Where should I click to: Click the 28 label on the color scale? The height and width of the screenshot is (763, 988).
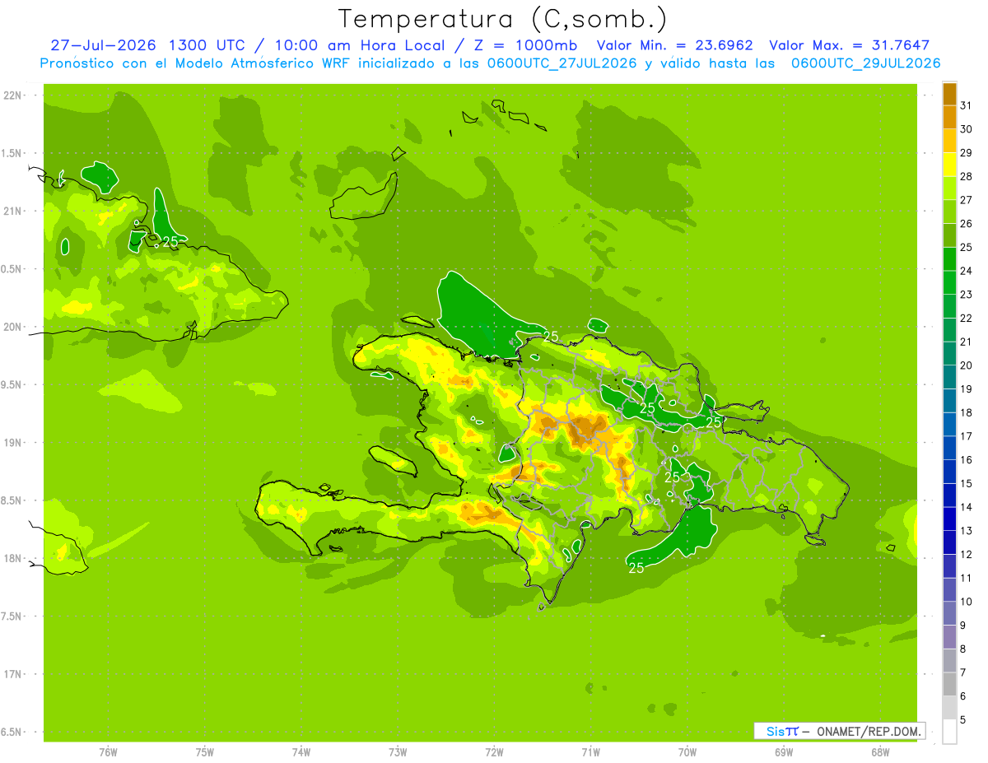pos(967,176)
